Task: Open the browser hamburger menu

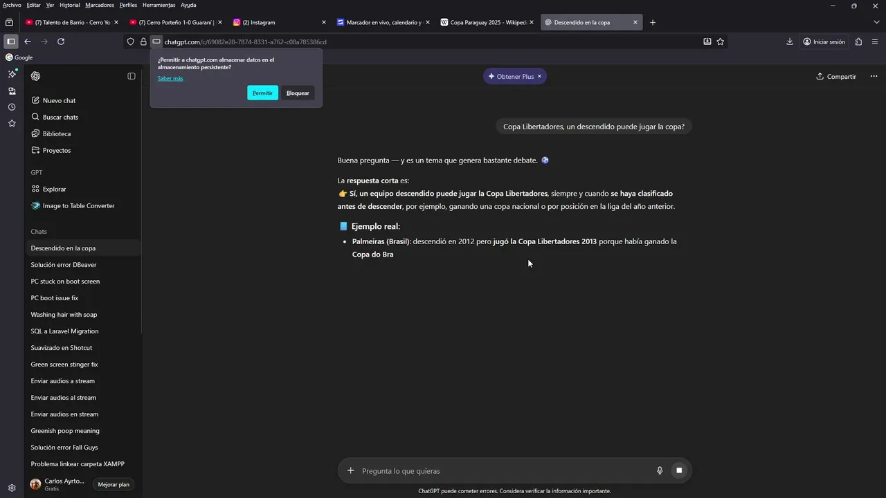Action: [876, 41]
